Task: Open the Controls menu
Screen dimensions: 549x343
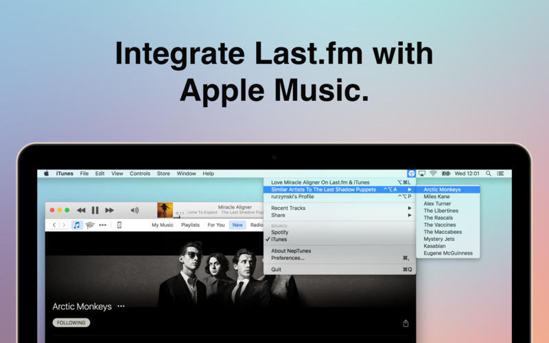Action: (x=140, y=174)
